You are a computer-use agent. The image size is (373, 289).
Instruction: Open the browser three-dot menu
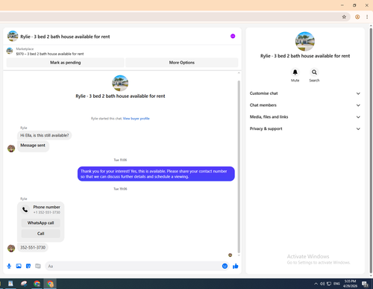click(x=367, y=17)
